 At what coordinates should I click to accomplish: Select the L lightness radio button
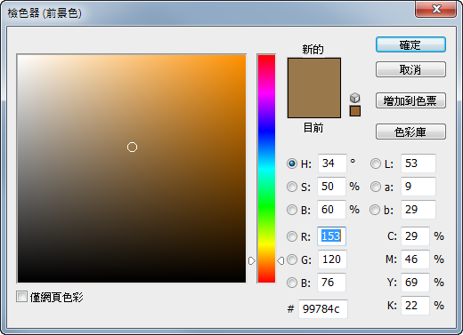(x=376, y=164)
